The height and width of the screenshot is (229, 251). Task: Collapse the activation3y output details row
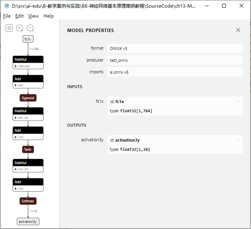coord(238,140)
